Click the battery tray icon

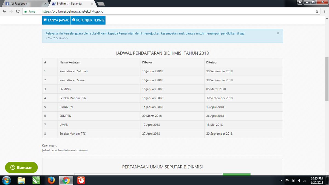293,180
